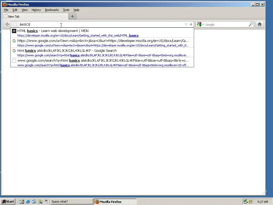This screenshot has width=273, height=205.
Task: Click the Back arrow button
Action: [x=7, y=24]
